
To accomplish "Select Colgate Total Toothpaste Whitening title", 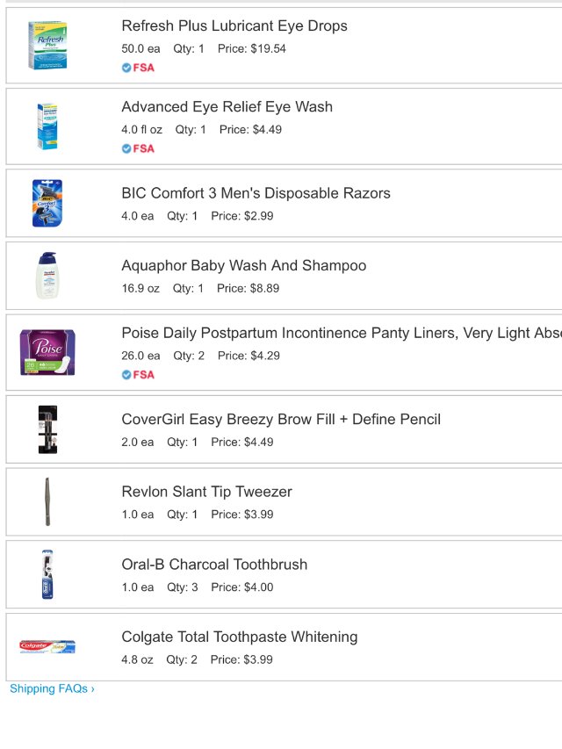I will click(x=239, y=637).
